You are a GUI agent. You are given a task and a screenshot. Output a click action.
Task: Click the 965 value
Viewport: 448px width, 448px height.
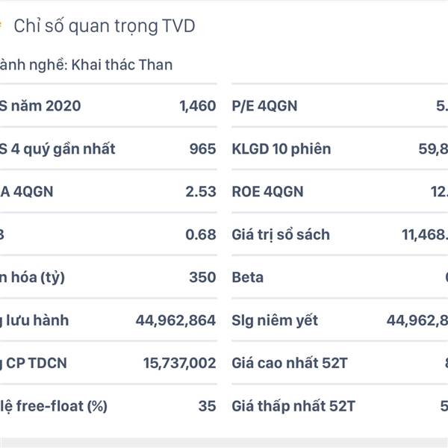pyautogui.click(x=203, y=149)
